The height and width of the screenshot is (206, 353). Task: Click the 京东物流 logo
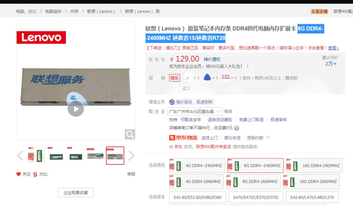183,138
